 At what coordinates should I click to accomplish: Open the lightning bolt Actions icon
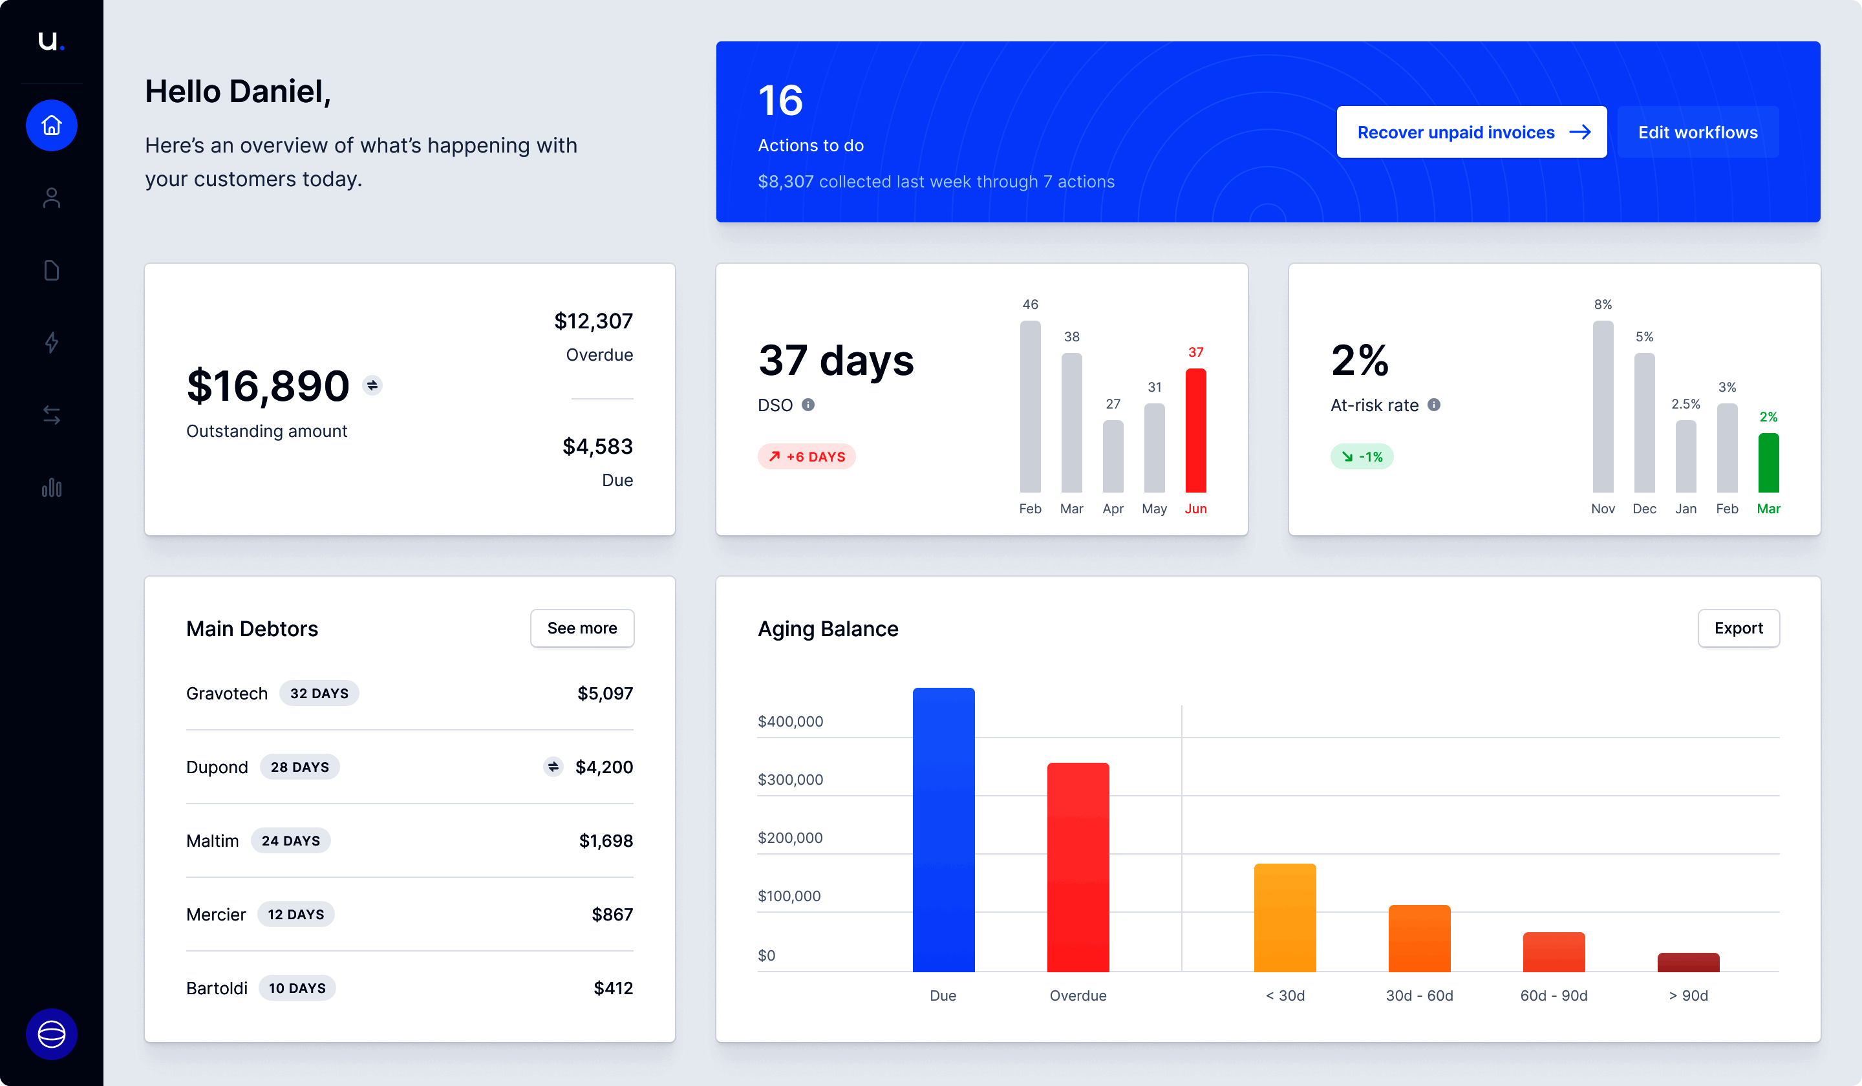click(51, 343)
